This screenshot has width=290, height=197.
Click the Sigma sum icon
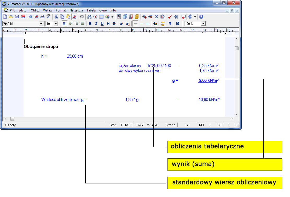tap(156, 17)
